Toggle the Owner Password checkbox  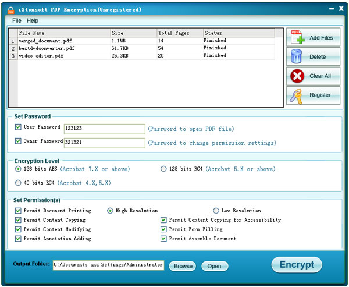coord(18,141)
